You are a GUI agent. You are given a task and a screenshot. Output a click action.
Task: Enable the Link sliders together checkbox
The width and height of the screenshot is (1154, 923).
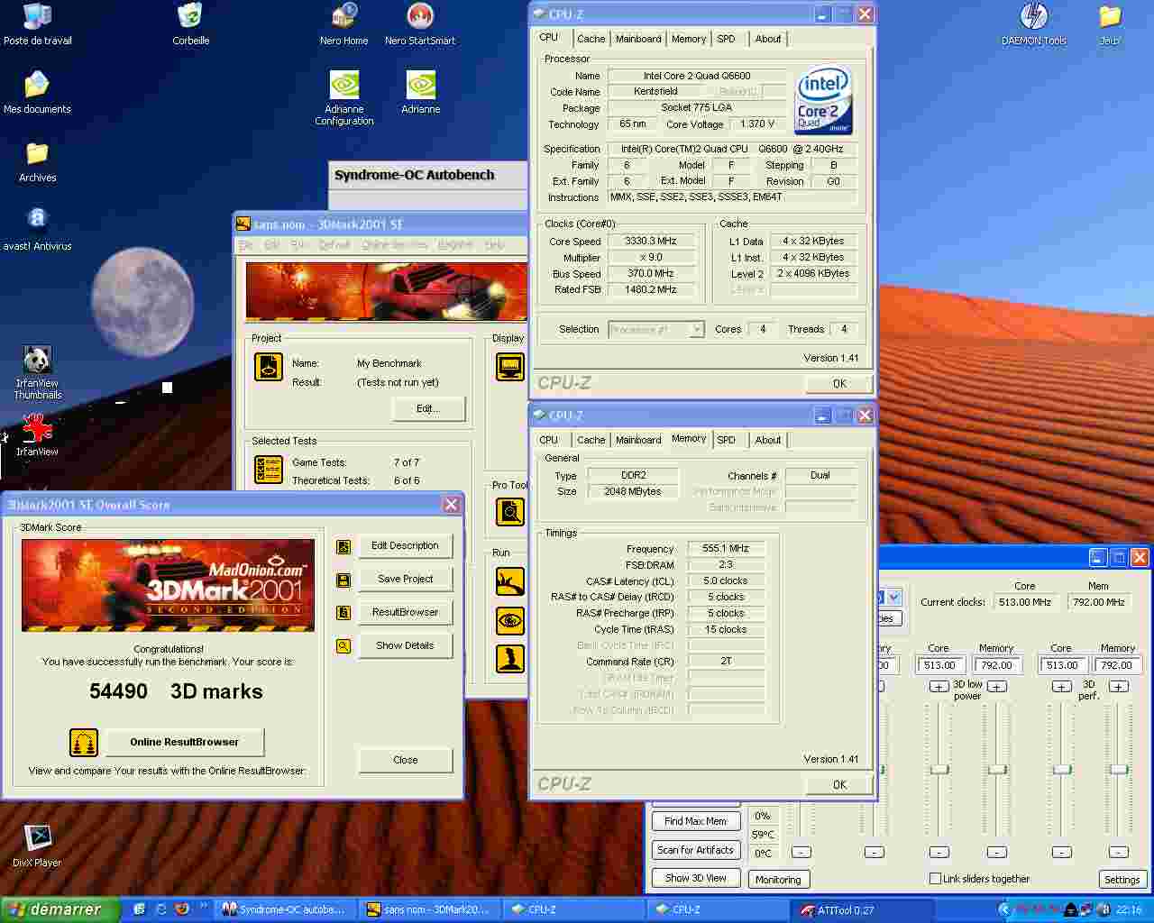pyautogui.click(x=935, y=878)
